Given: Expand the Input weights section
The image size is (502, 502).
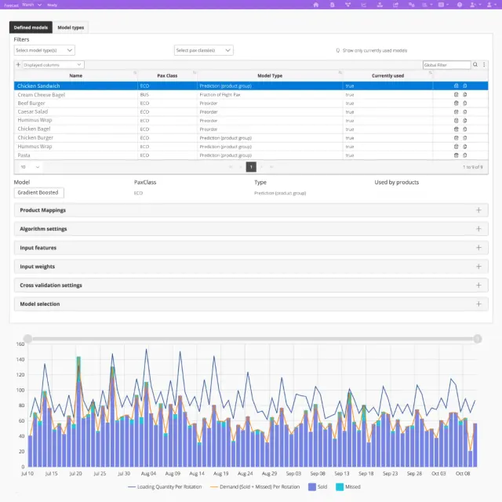Looking at the screenshot, I should 251,267.
